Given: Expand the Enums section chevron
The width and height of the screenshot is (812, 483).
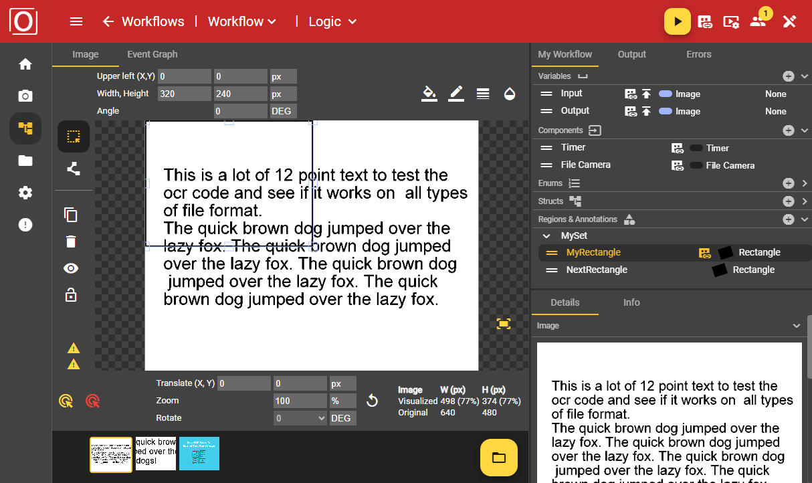Looking at the screenshot, I should pyautogui.click(x=805, y=183).
